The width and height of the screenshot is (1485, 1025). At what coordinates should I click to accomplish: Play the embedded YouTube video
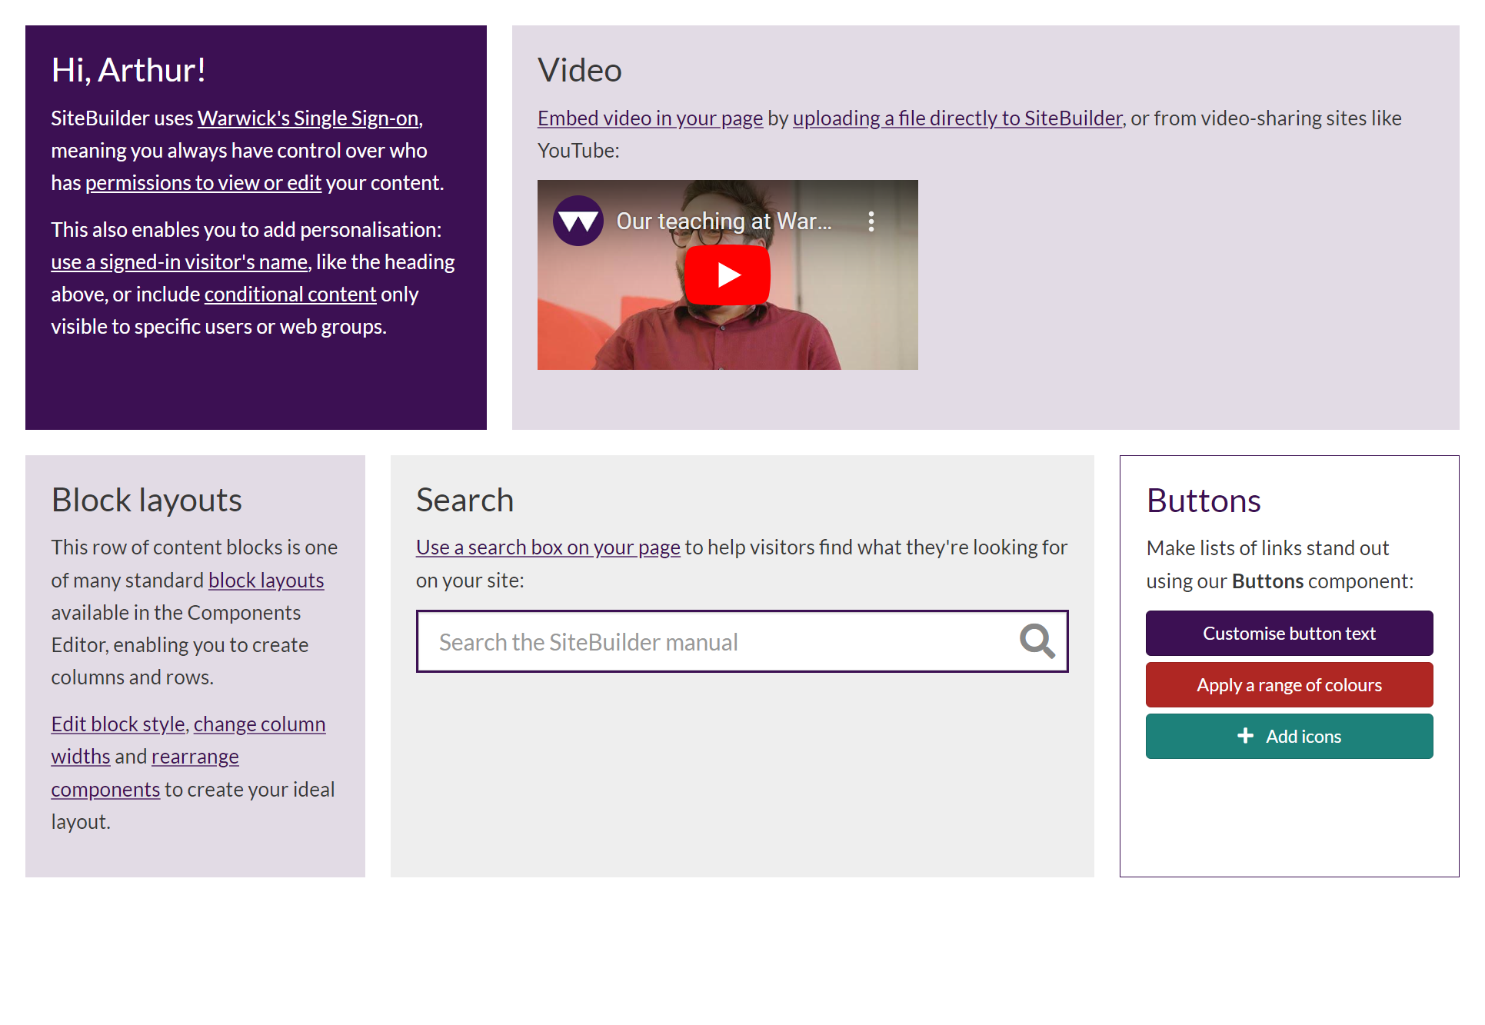(727, 275)
